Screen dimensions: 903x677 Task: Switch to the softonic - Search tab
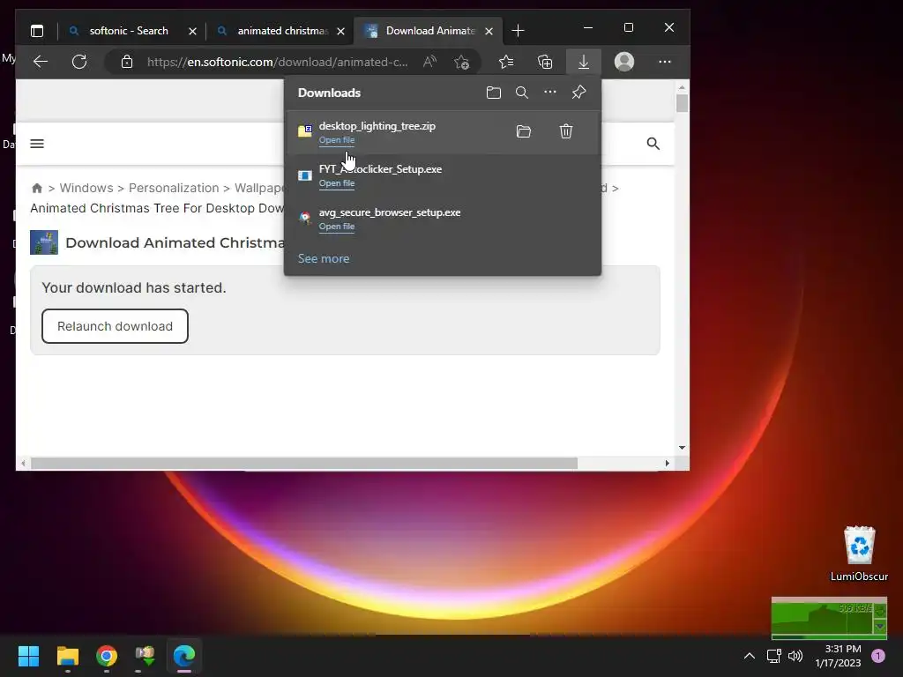point(129,31)
